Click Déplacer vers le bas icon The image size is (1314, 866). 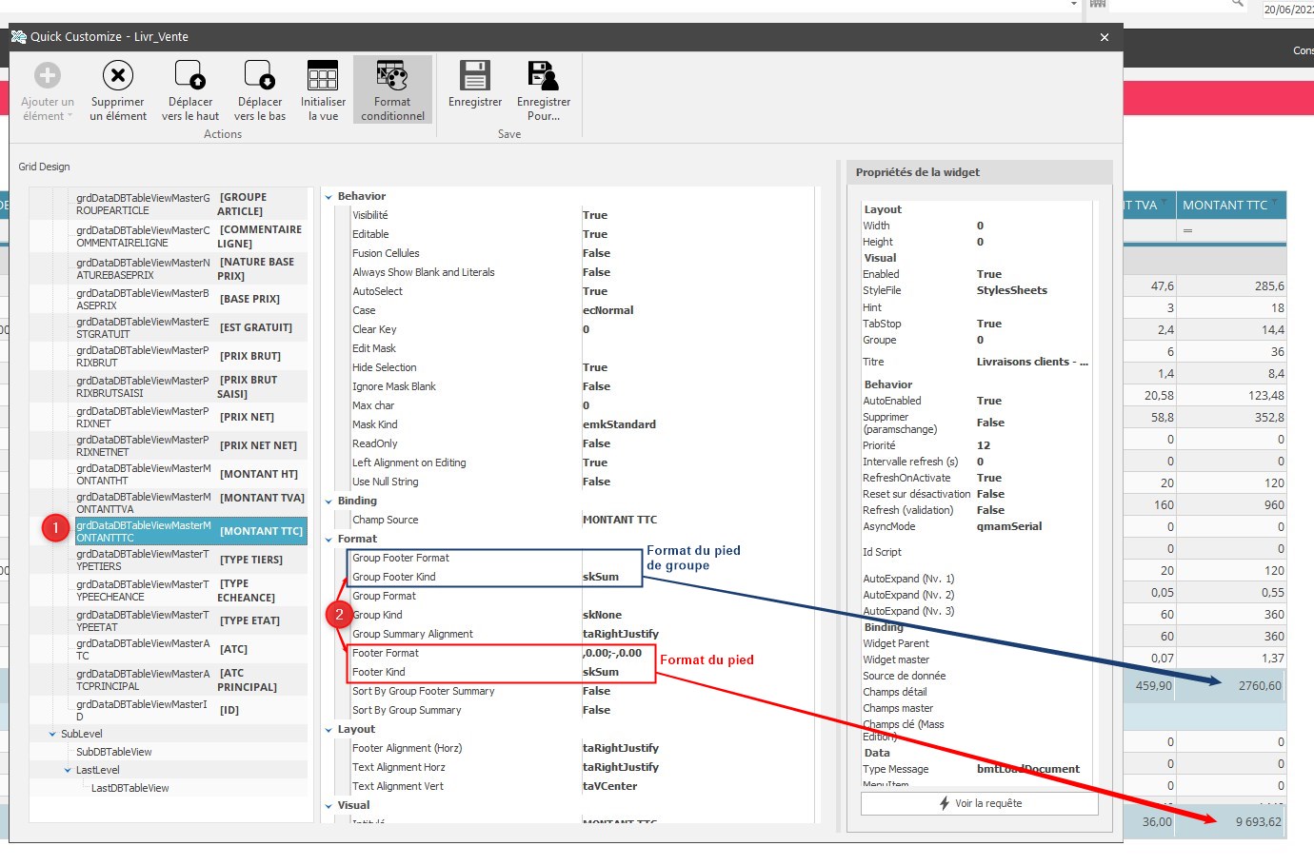click(260, 76)
